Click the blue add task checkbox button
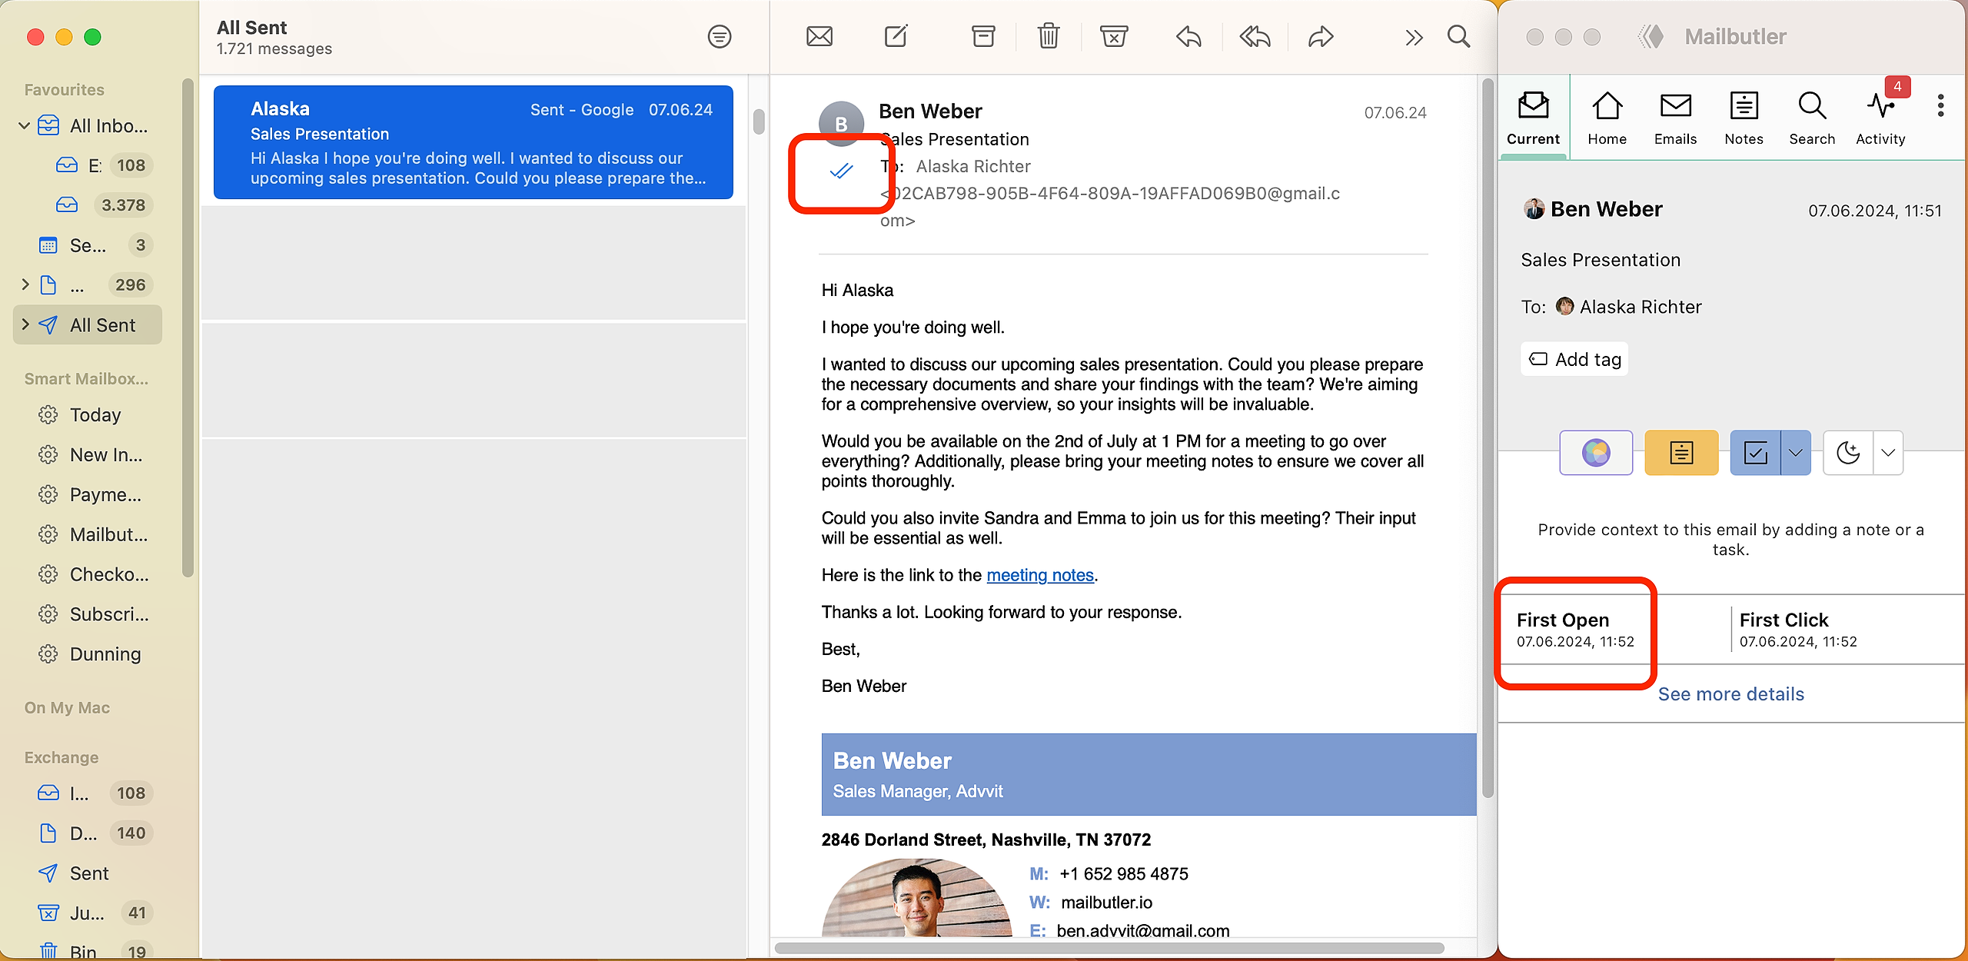Image resolution: width=1968 pixels, height=961 pixels. (x=1756, y=453)
